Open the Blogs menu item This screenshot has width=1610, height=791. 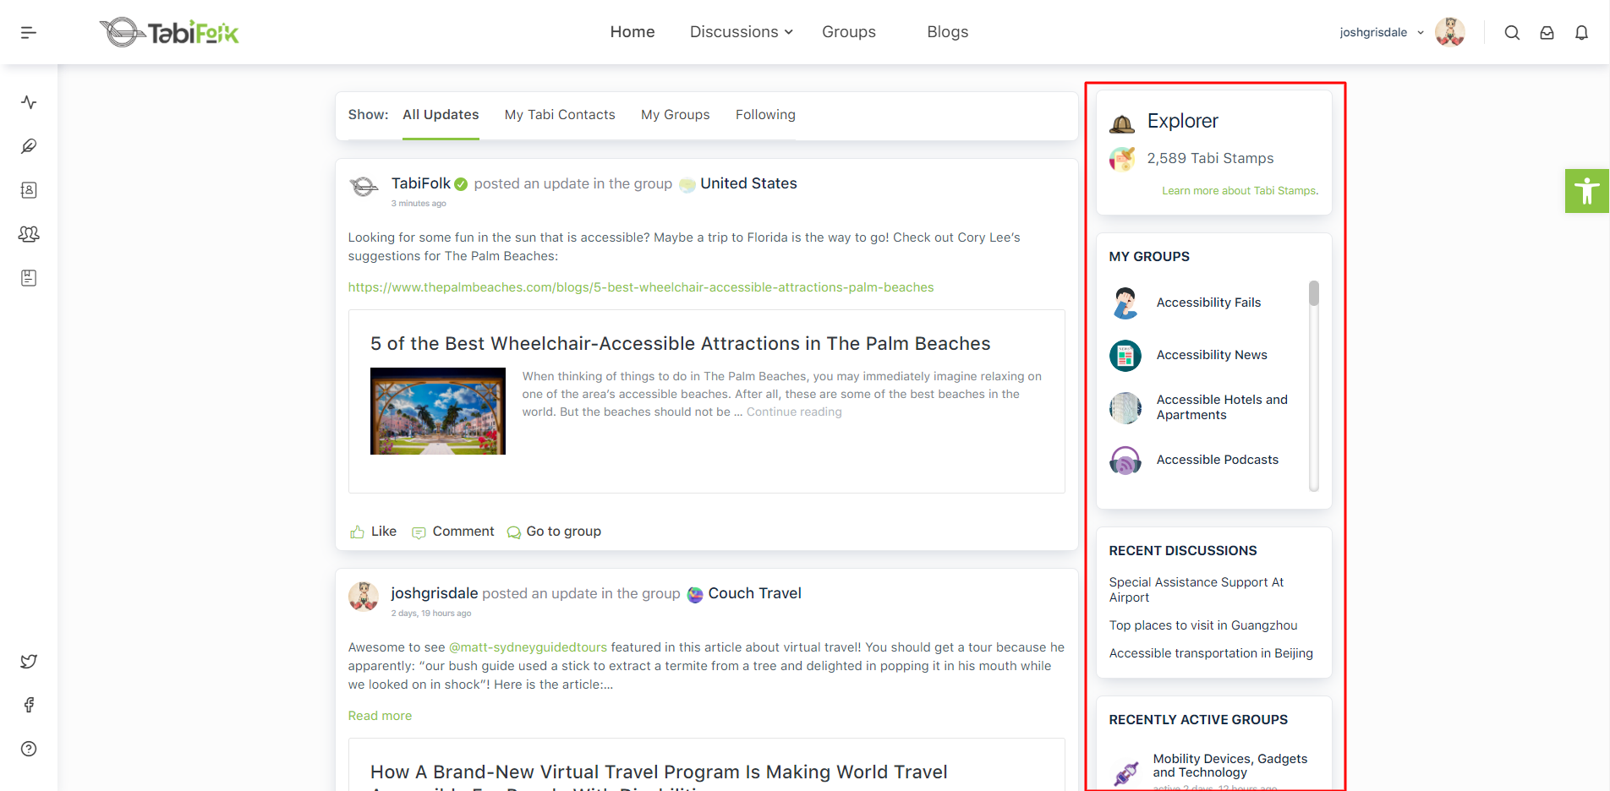[948, 32]
